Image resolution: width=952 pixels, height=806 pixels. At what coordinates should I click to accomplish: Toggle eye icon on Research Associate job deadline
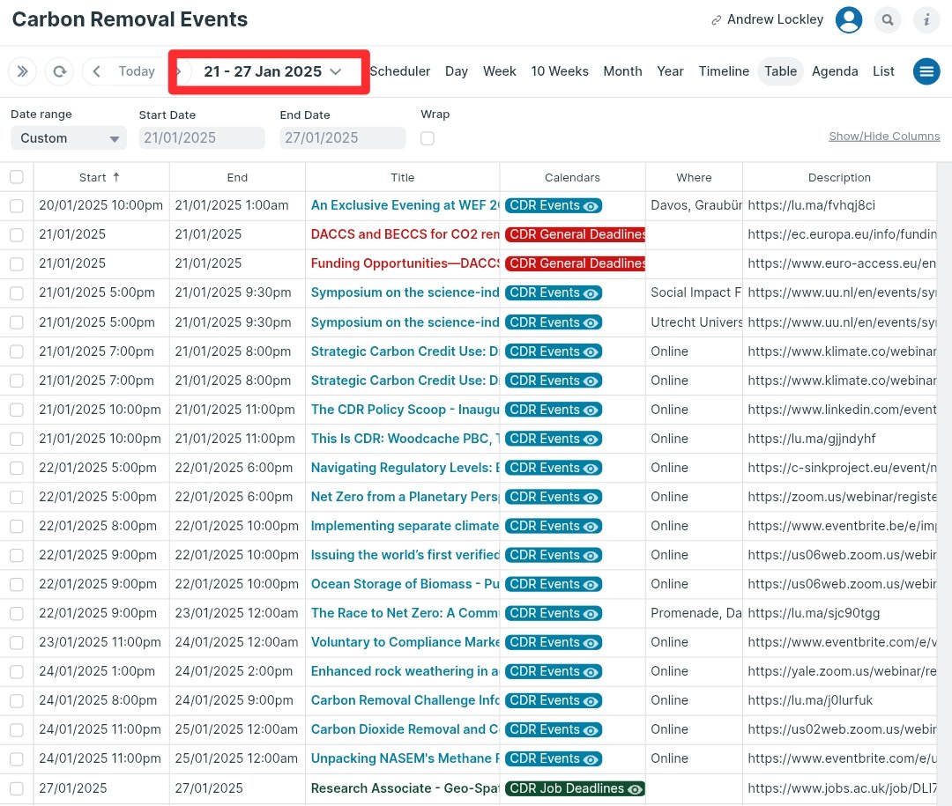click(x=635, y=789)
